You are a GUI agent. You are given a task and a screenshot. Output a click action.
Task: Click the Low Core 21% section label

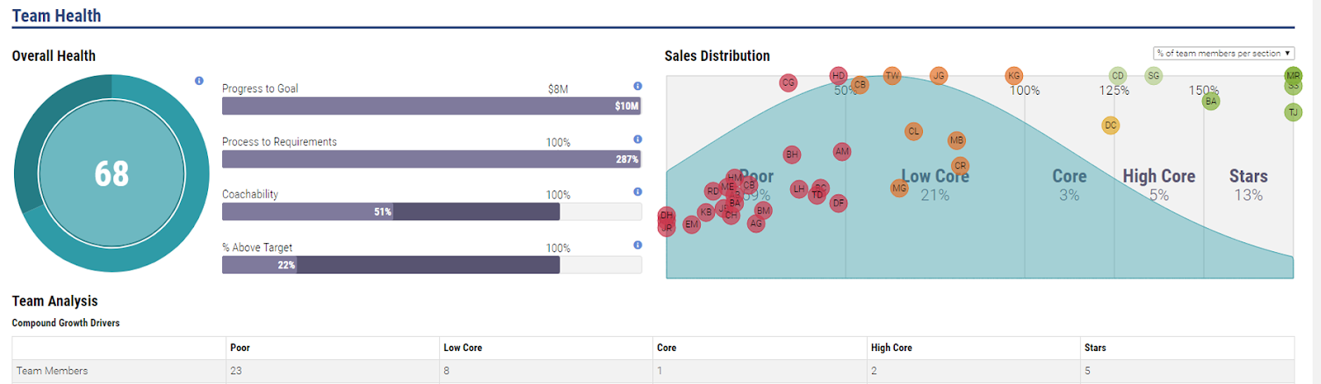coord(935,185)
